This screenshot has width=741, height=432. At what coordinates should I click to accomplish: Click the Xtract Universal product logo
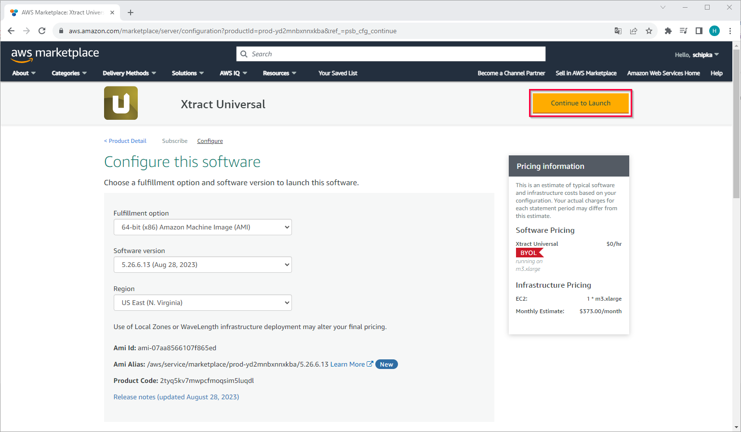point(121,103)
